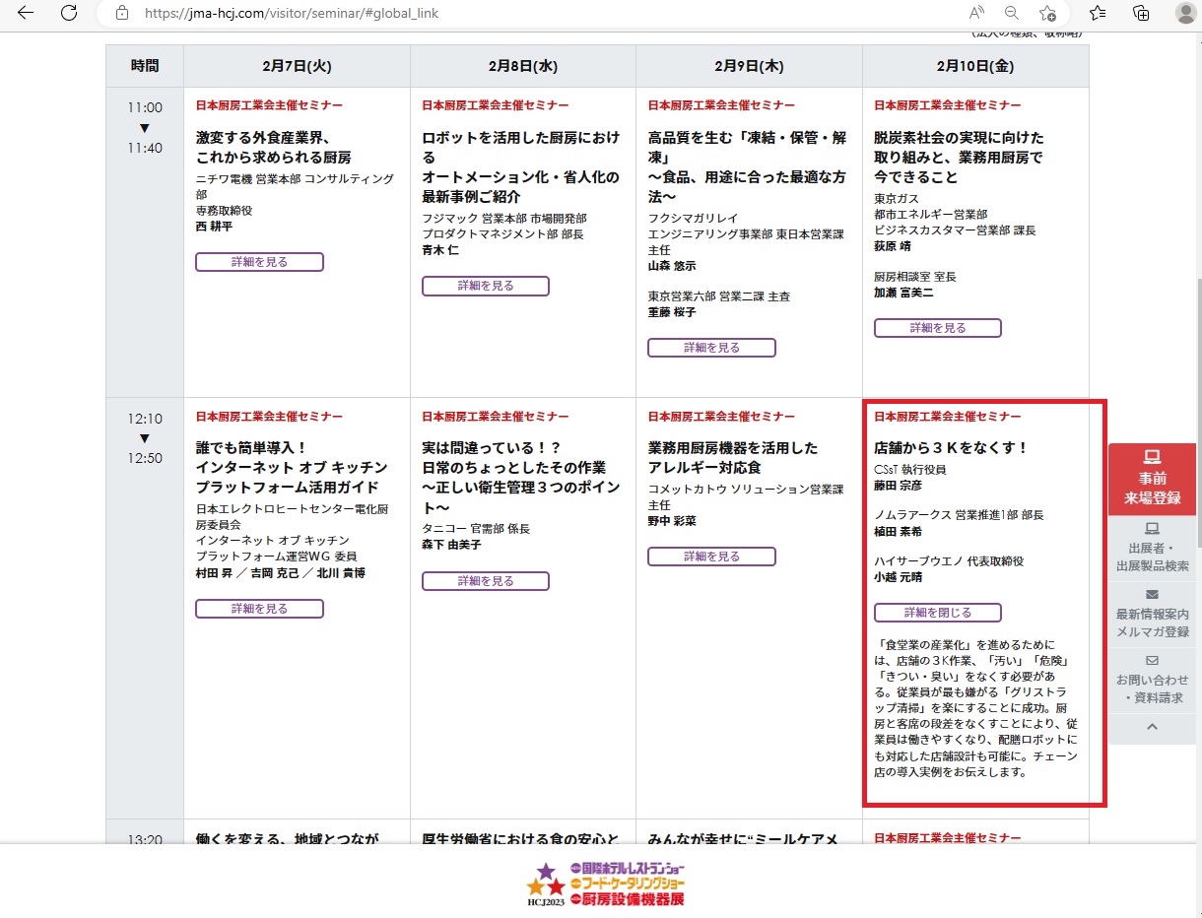The width and height of the screenshot is (1202, 918).
Task: Click the address bar URL jma-hcj.com
Action: click(292, 14)
